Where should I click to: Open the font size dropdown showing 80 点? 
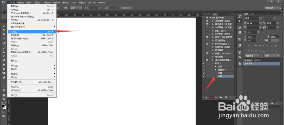pyautogui.click(x=254, y=23)
